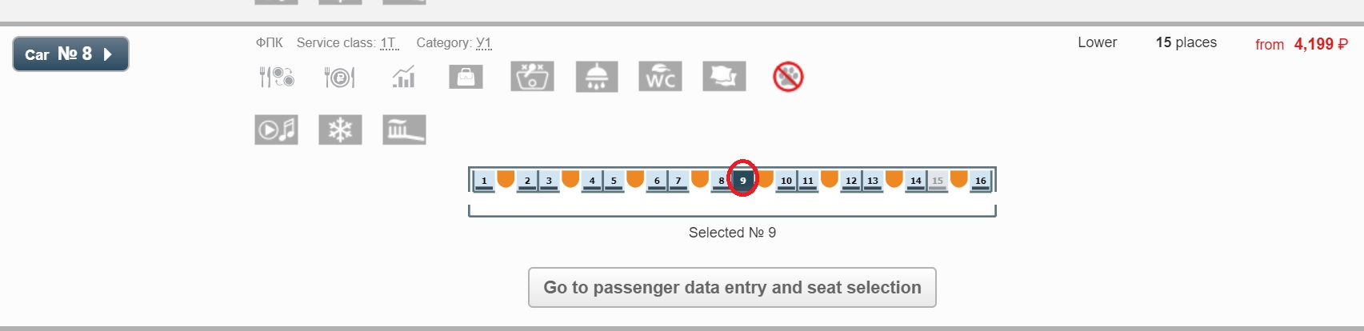Click the hygiene kit toothbrush icon

(x=404, y=130)
